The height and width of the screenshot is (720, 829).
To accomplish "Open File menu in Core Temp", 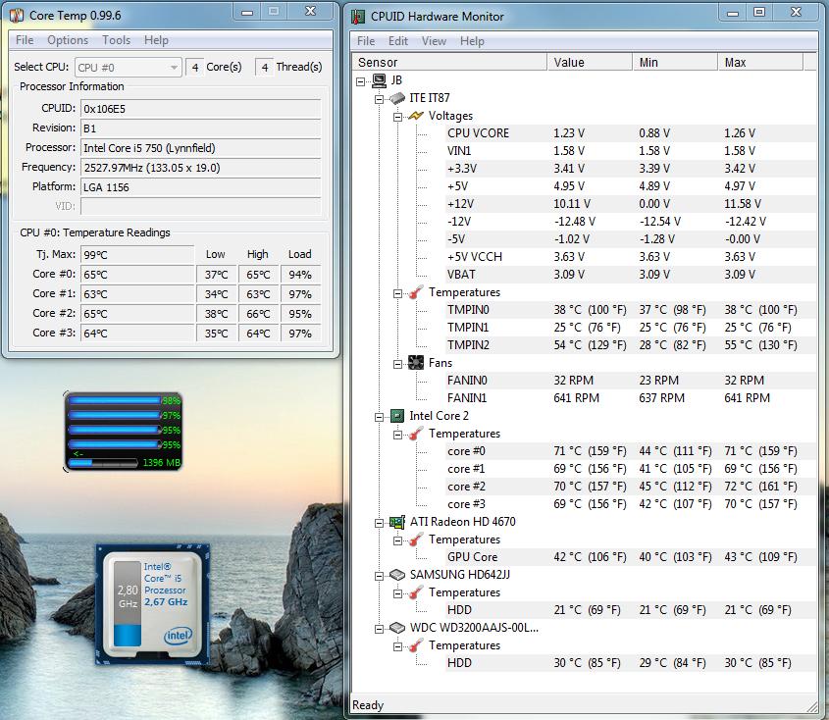I will [x=25, y=40].
